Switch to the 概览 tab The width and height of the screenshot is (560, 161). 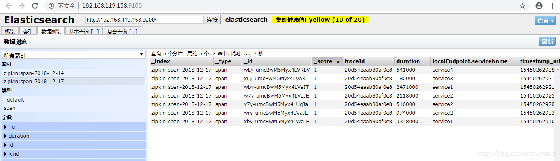[10, 32]
